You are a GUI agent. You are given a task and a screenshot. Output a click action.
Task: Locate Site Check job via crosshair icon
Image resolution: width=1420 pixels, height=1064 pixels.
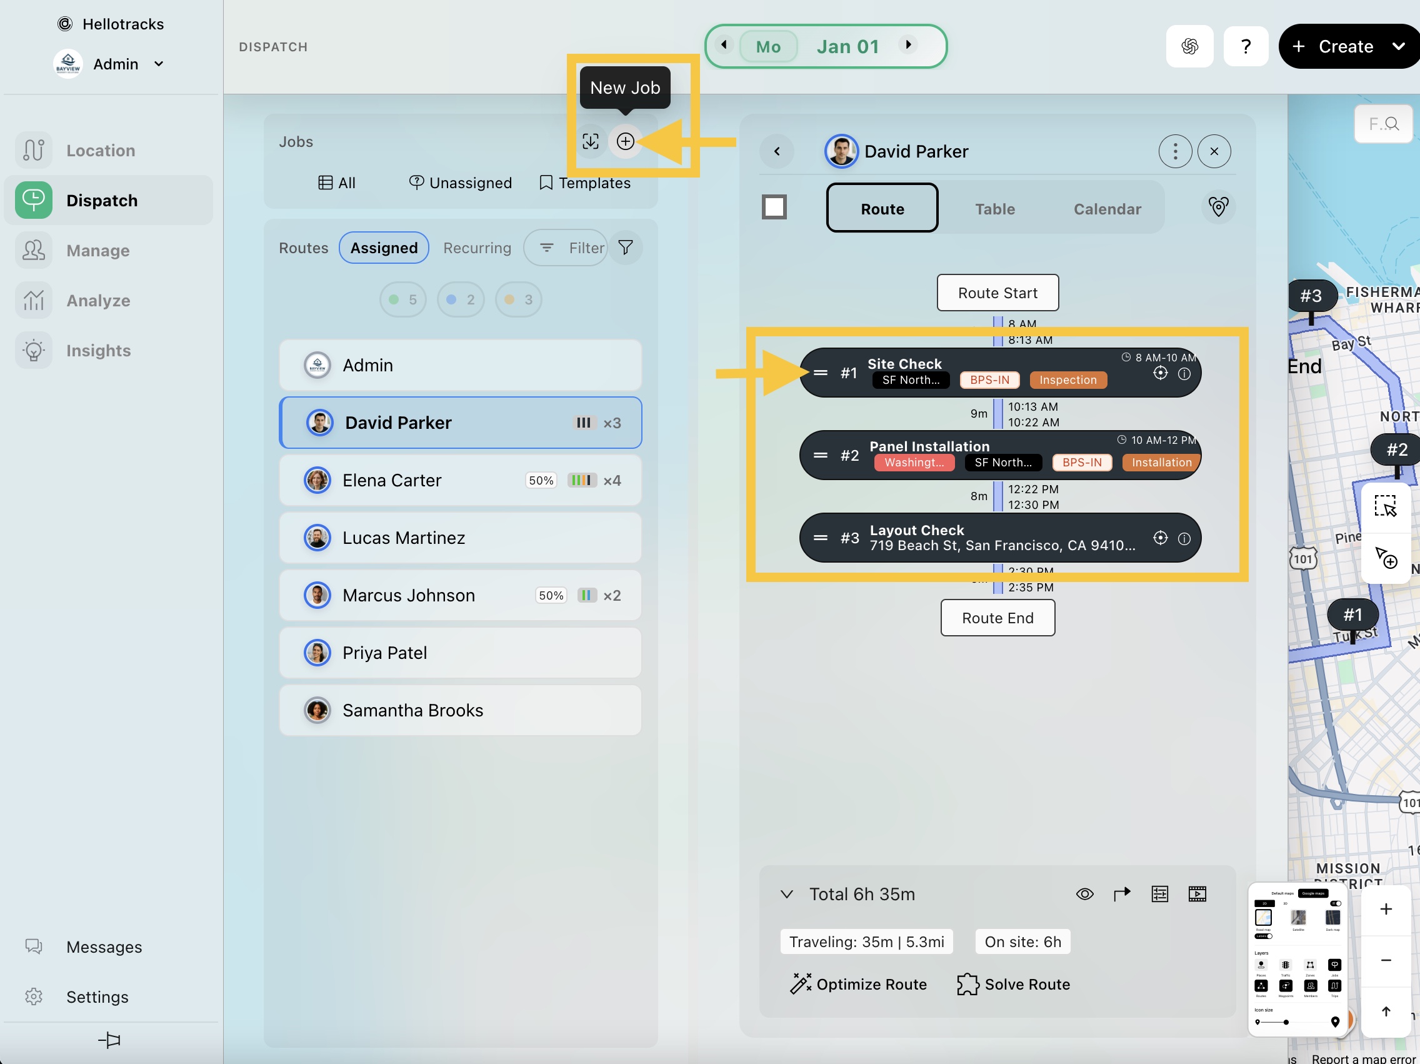tap(1160, 373)
